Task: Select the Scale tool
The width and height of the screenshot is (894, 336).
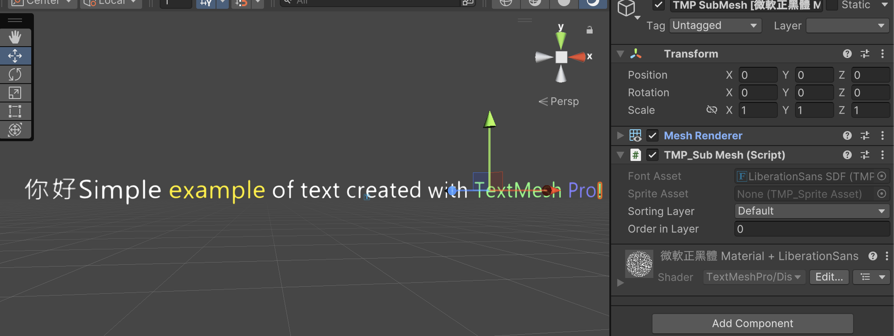Action: click(15, 93)
